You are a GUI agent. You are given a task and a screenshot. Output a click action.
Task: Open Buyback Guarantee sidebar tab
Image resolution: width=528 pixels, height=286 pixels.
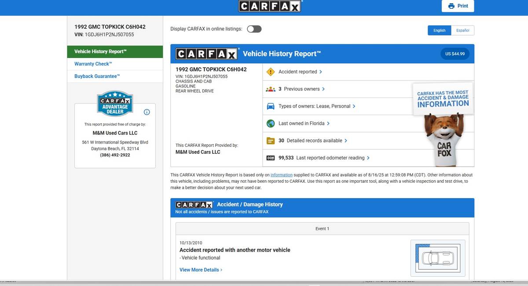pyautogui.click(x=115, y=76)
